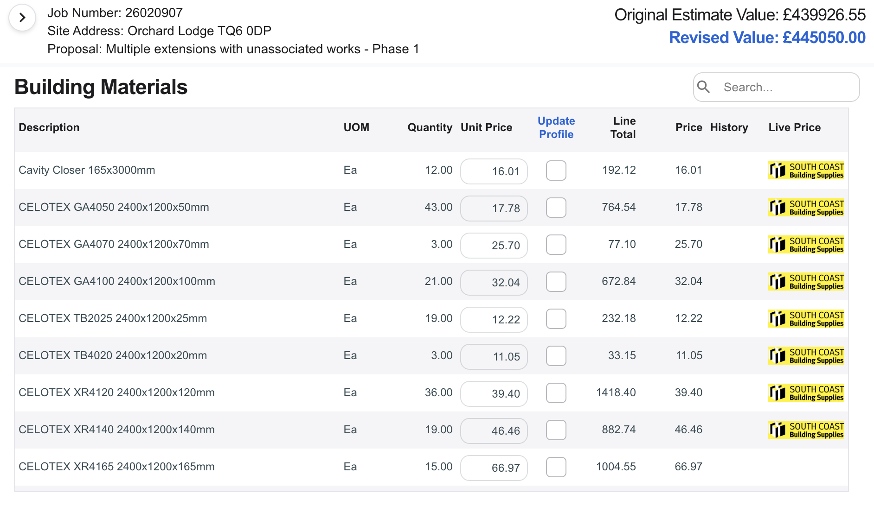
Task: Click the Live Price column header
Action: click(x=795, y=127)
